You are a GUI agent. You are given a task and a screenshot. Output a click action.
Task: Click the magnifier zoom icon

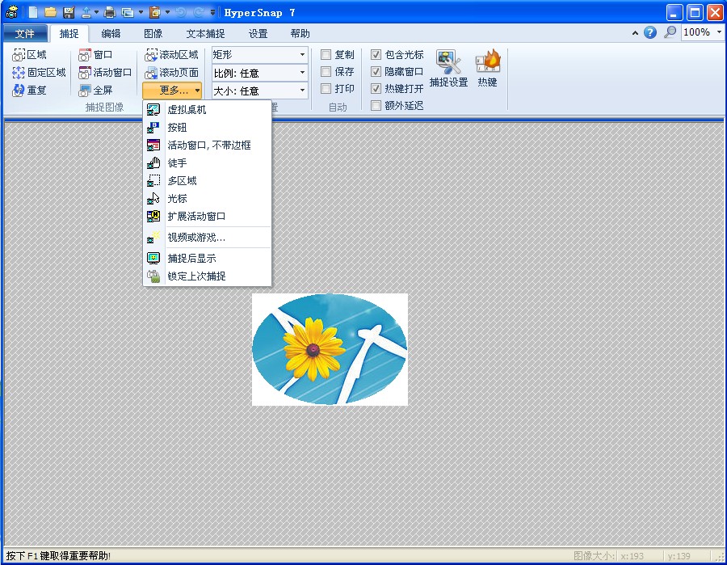tap(670, 32)
